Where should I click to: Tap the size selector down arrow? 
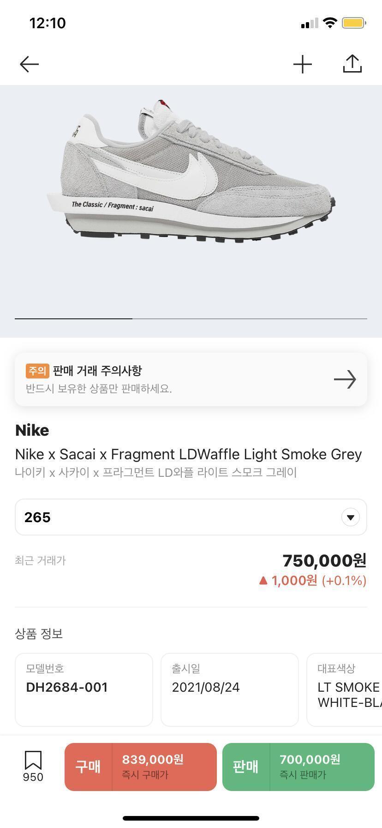point(351,517)
